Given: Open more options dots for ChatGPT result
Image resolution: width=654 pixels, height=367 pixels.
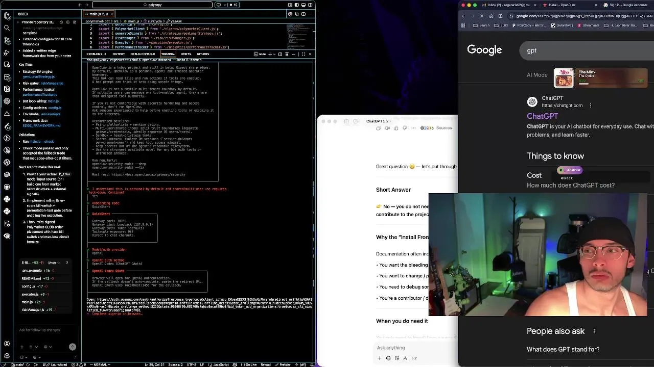Looking at the screenshot, I should tap(591, 106).
